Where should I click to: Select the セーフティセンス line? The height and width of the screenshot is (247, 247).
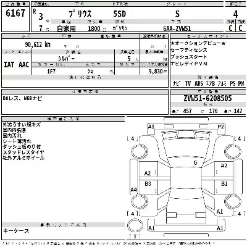point(189,50)
